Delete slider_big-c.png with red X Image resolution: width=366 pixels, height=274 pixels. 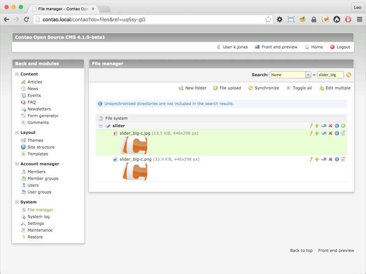point(330,159)
